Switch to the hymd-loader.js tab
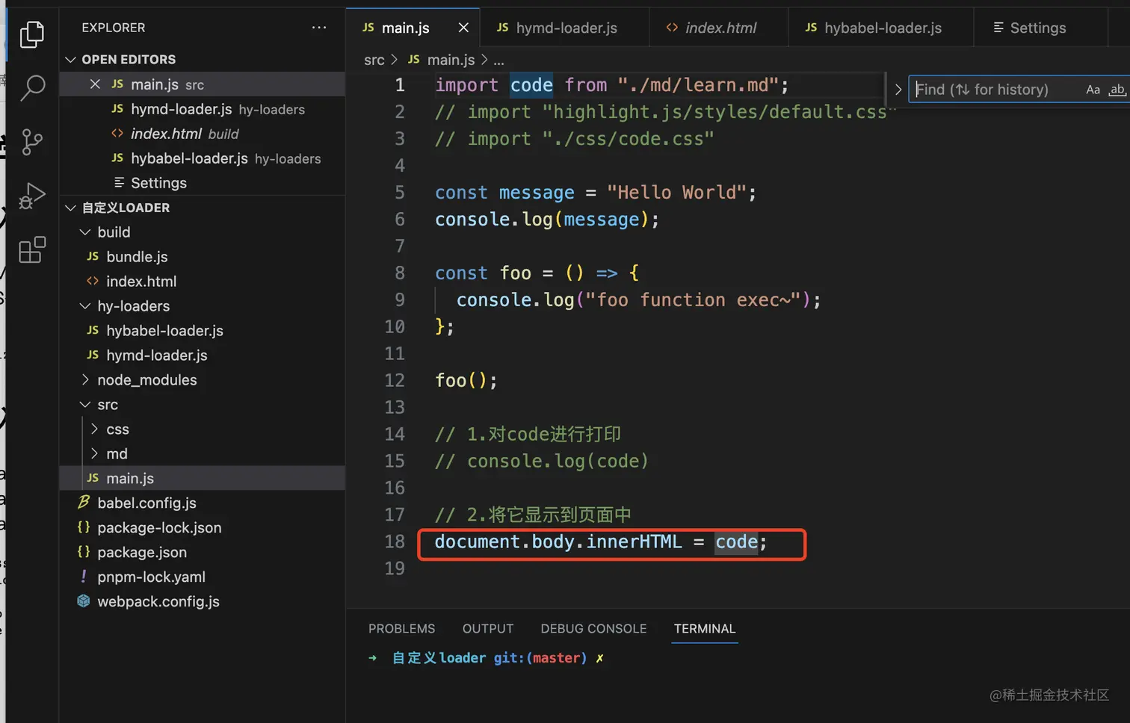 (x=565, y=28)
